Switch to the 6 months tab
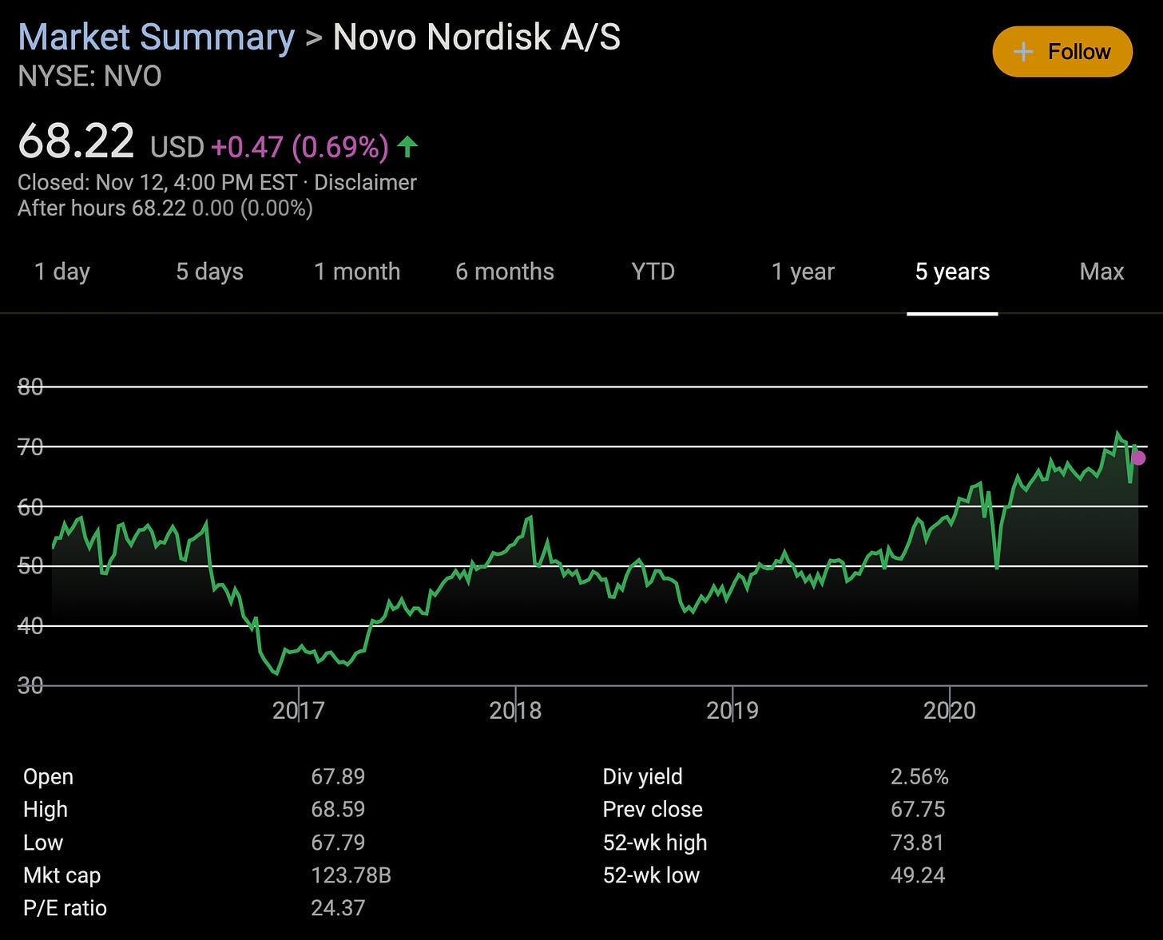Screen dimensions: 1163x940 (505, 272)
